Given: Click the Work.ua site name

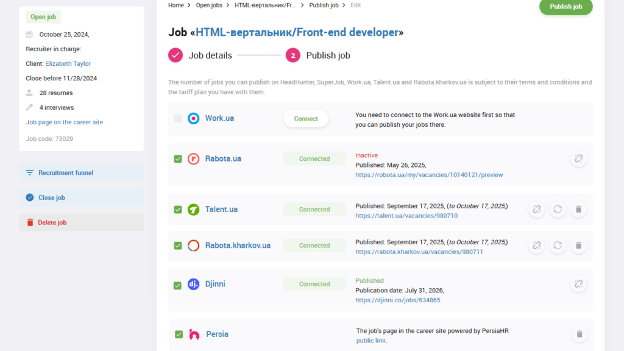Looking at the screenshot, I should pyautogui.click(x=219, y=118).
